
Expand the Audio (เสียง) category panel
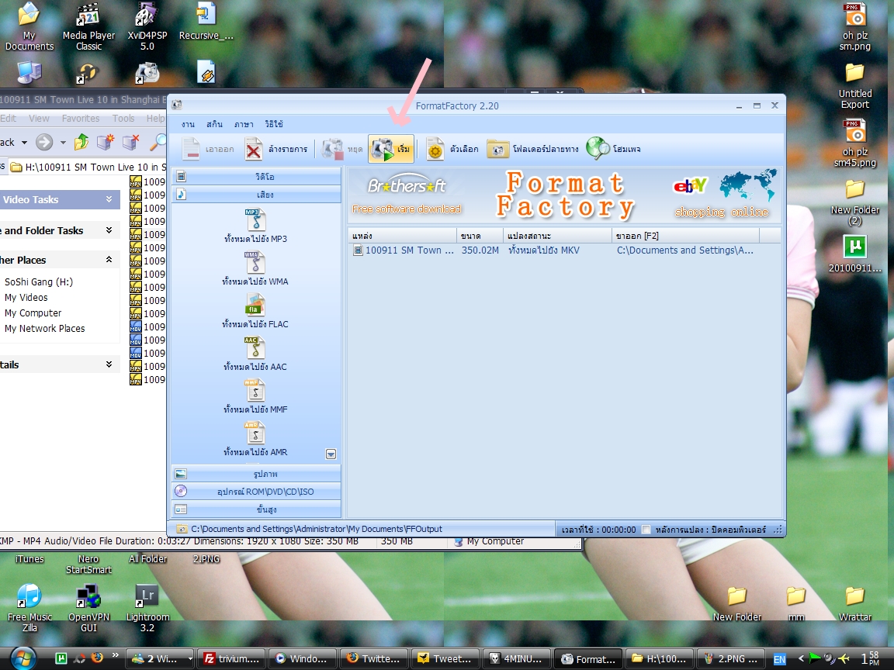pos(256,195)
